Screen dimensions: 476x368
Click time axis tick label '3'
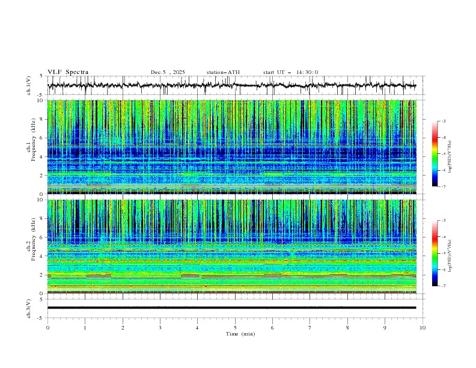[x=160, y=328]
